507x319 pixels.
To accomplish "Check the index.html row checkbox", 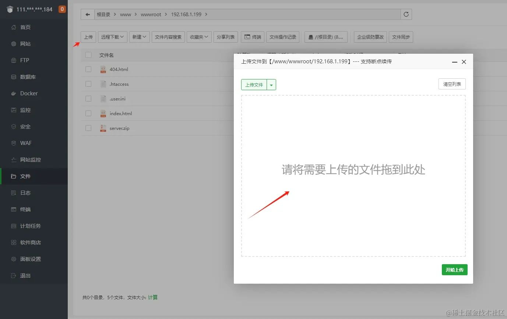I will [88, 113].
